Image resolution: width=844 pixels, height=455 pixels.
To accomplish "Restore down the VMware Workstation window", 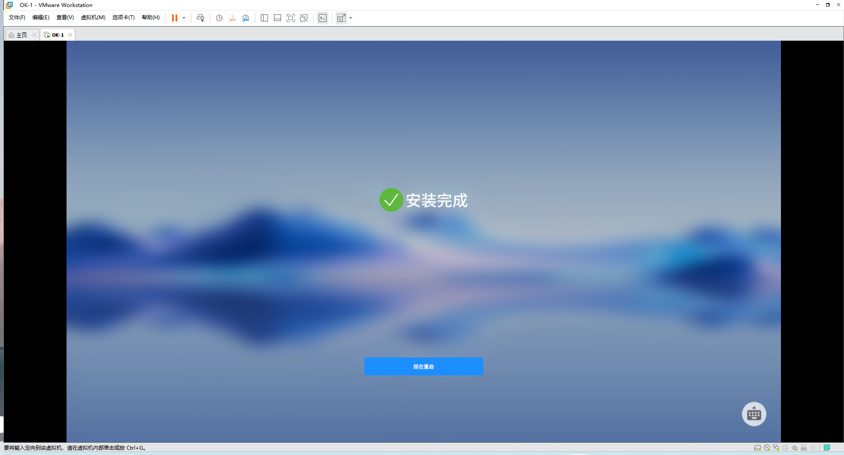I will [x=828, y=5].
